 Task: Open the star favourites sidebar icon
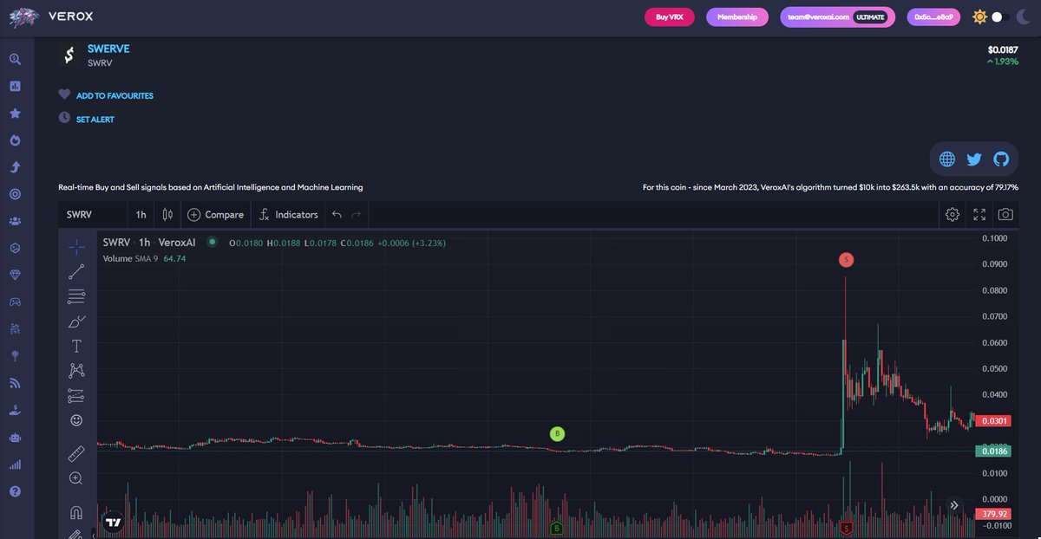point(15,114)
